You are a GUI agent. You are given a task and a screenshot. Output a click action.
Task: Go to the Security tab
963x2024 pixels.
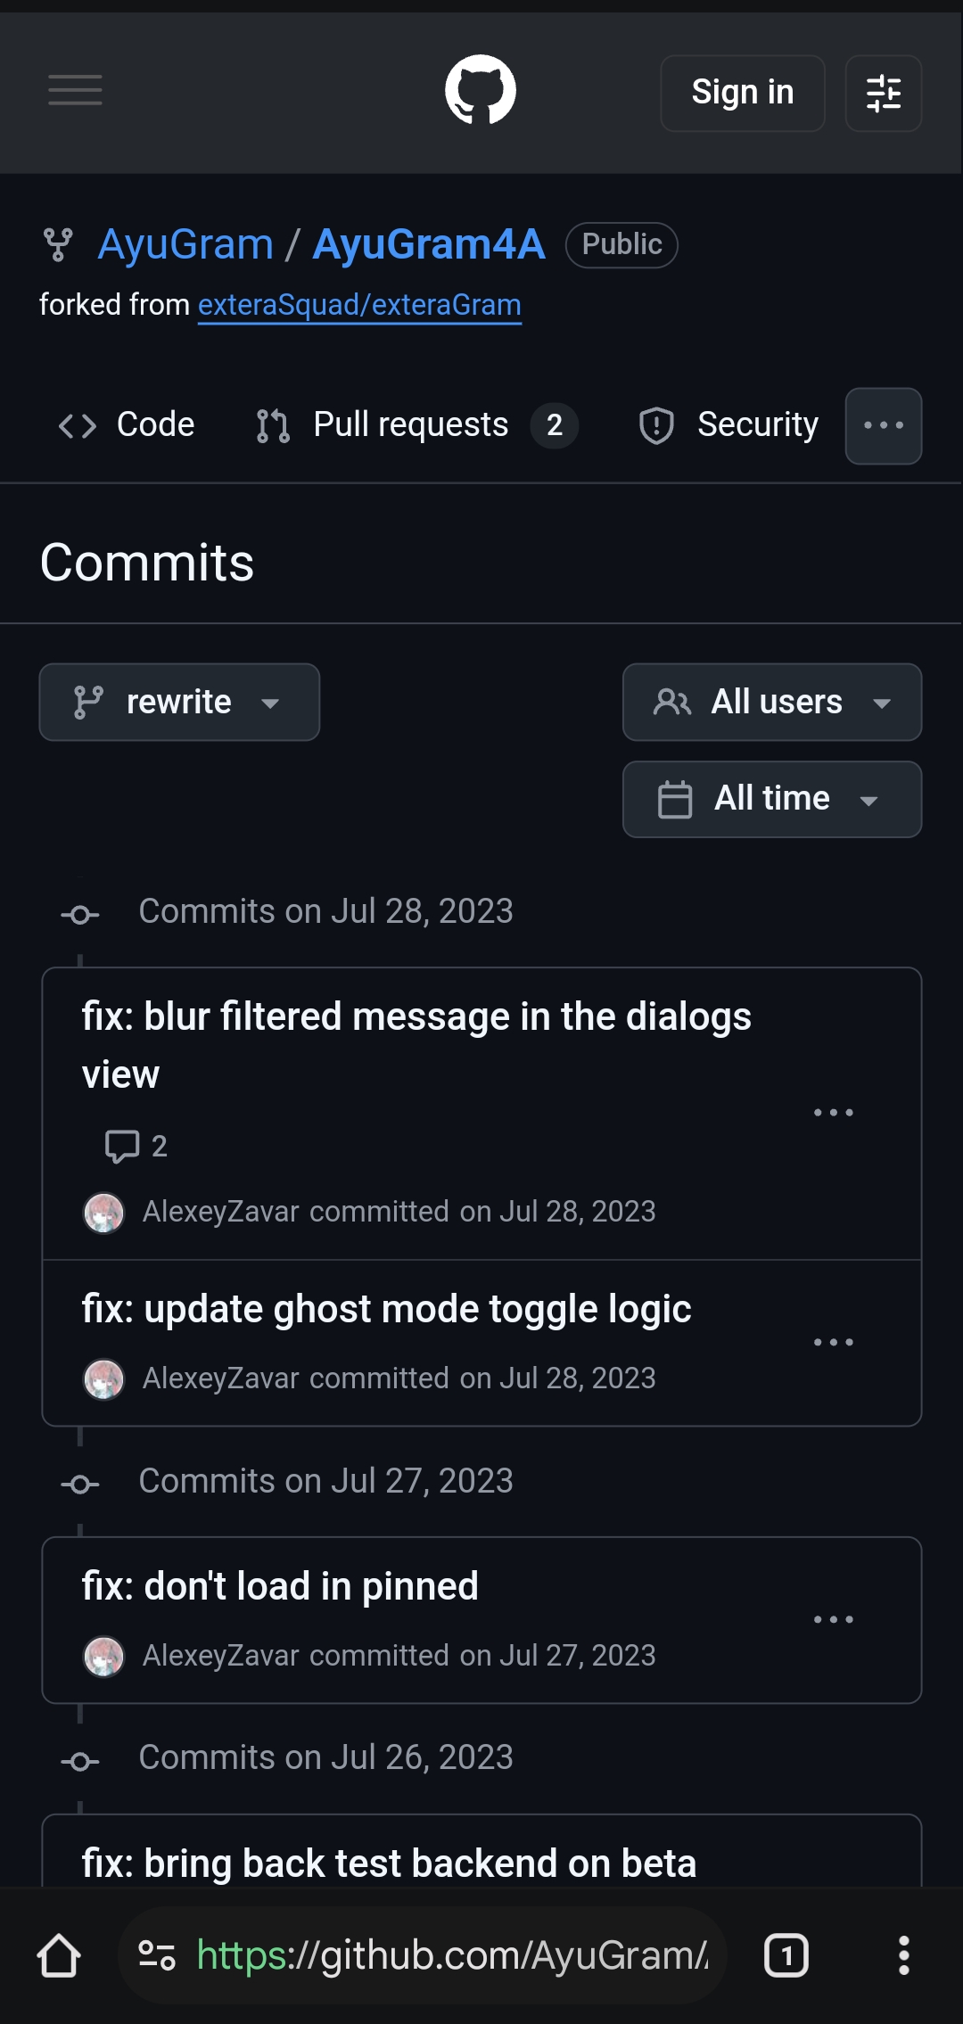[728, 425]
